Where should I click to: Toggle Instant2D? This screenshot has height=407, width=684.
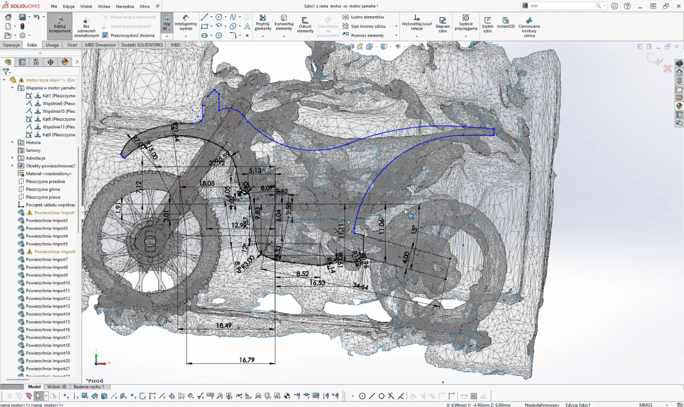coord(506,23)
